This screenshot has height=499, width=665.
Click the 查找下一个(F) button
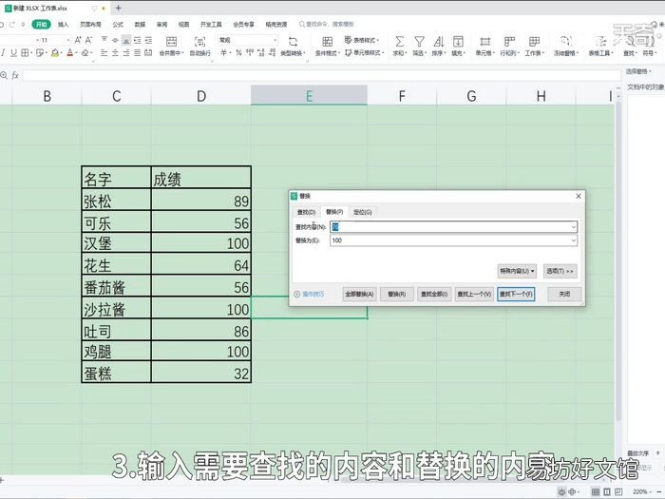point(516,294)
